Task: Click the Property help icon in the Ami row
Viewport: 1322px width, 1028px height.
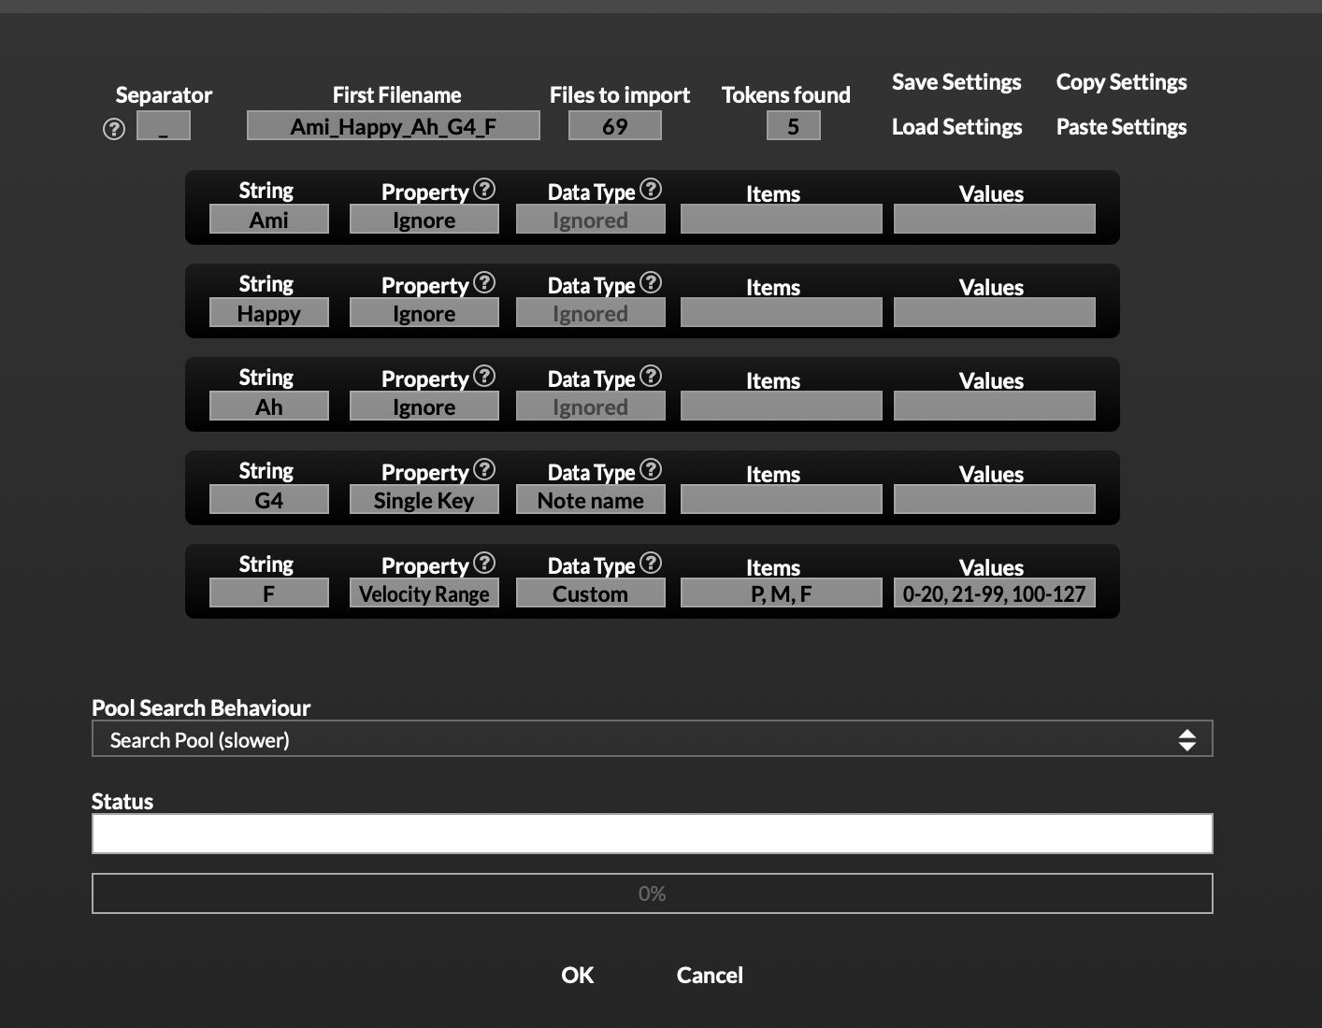Action: click(485, 189)
